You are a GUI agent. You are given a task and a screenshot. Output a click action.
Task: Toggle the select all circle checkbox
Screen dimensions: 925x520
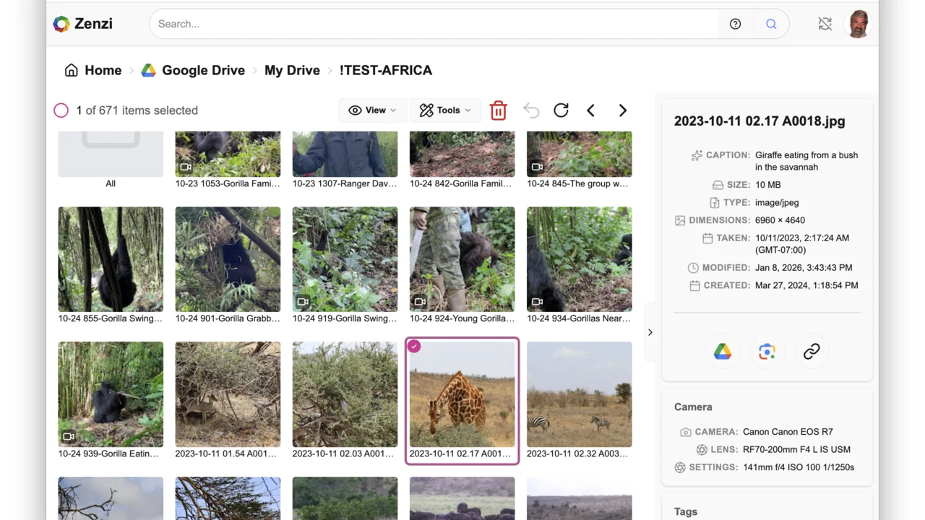coord(61,110)
